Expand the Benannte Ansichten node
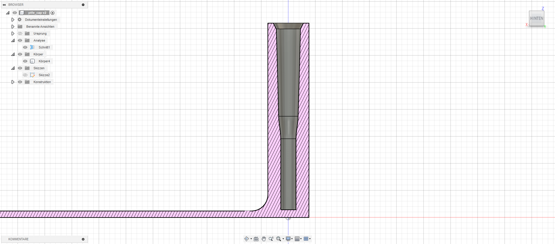 (x=13, y=27)
